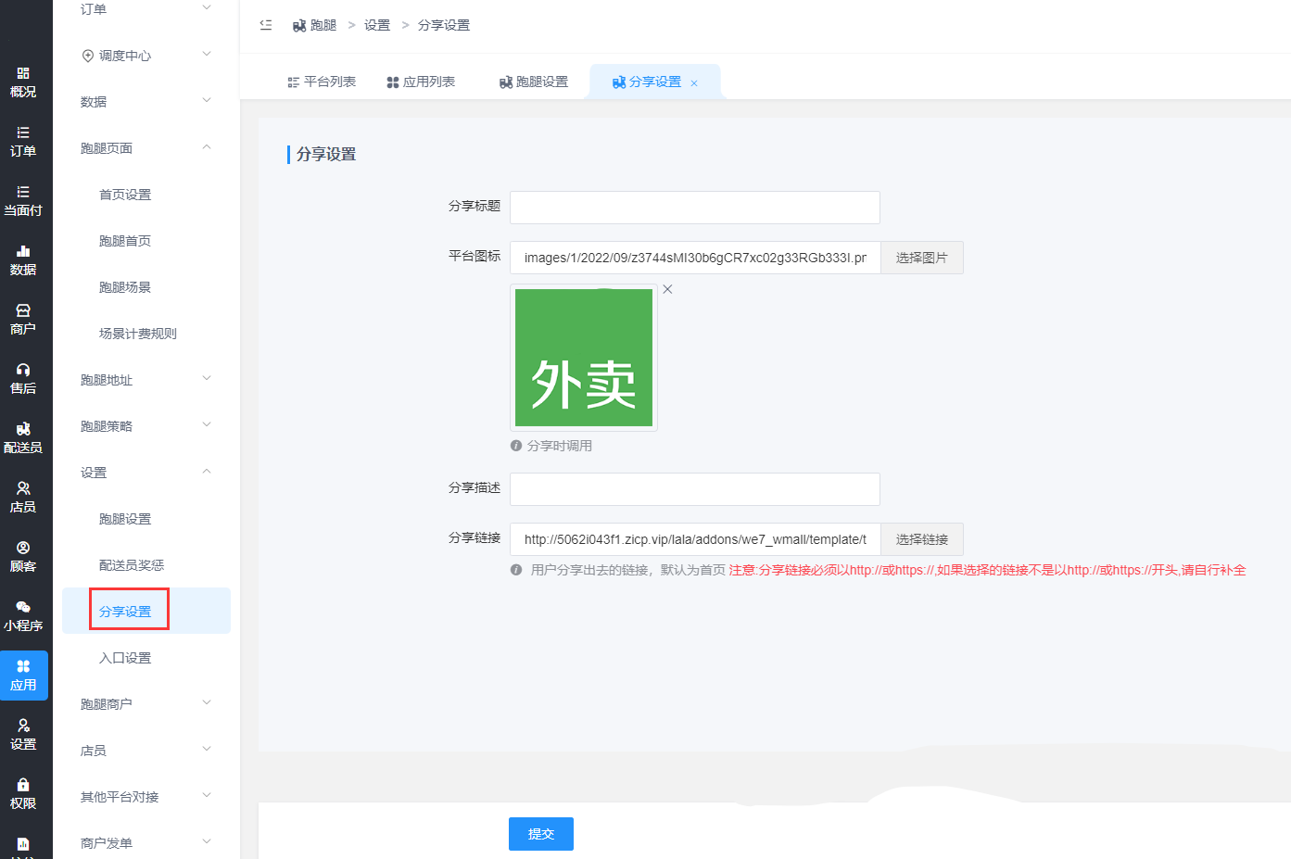Open 售后 after-sales in the dark sidebar
The width and height of the screenshot is (1291, 859).
(23, 379)
